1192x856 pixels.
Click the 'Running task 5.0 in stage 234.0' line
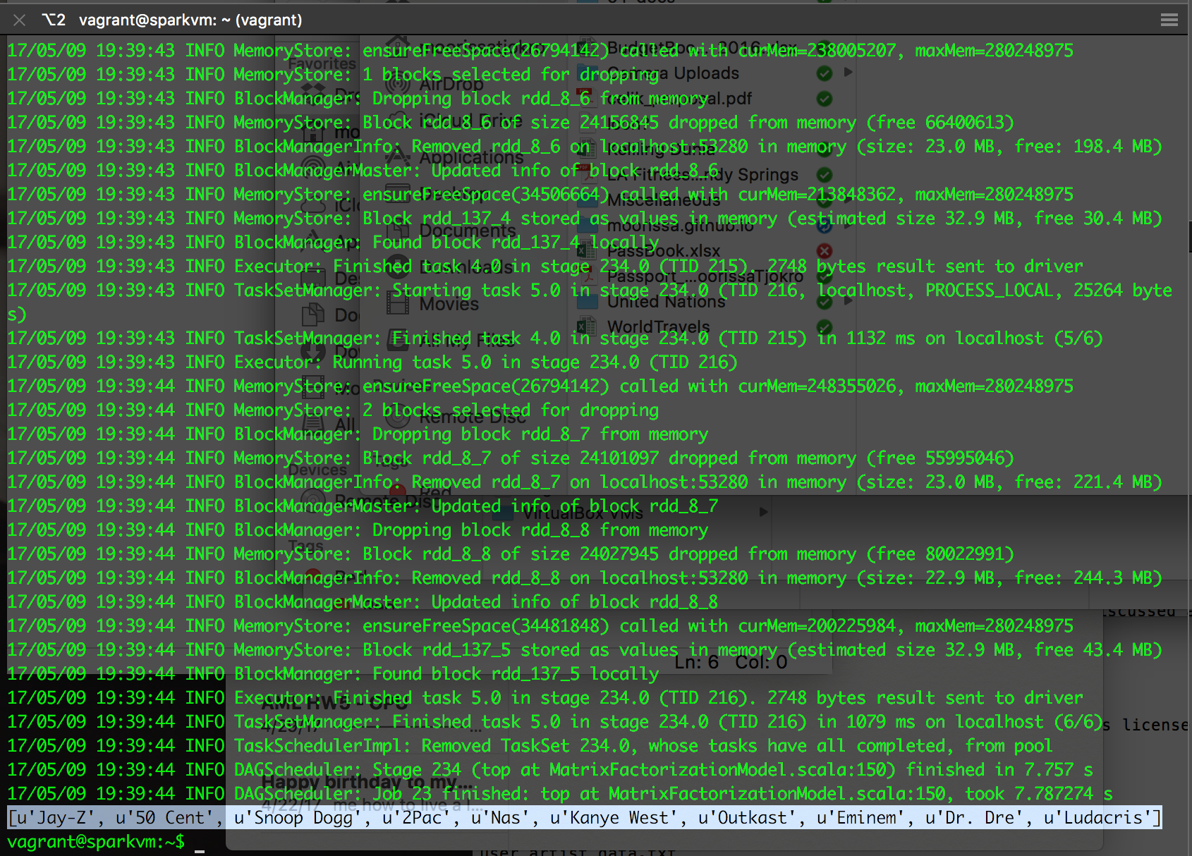[x=372, y=362]
